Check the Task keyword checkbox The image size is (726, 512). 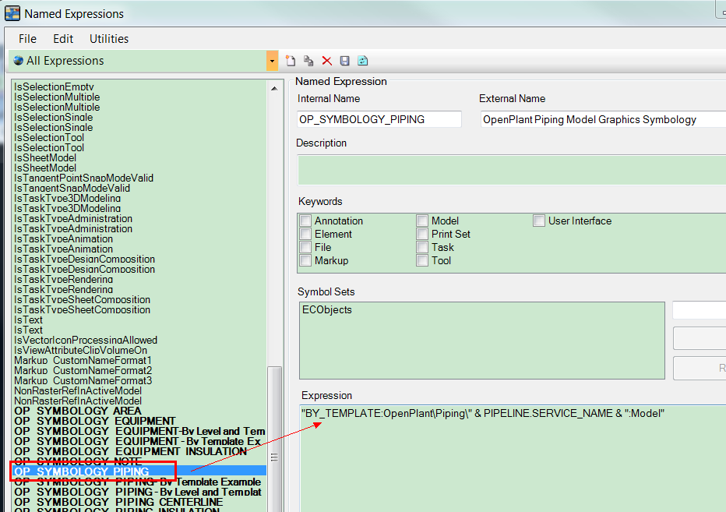tap(422, 247)
